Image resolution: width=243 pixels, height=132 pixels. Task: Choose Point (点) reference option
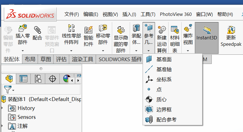pos(173,89)
